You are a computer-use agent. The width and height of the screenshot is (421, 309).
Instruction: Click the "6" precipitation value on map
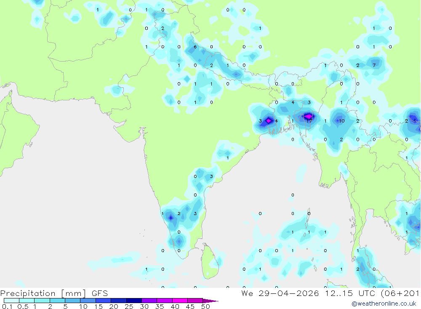pyautogui.click(x=195, y=47)
